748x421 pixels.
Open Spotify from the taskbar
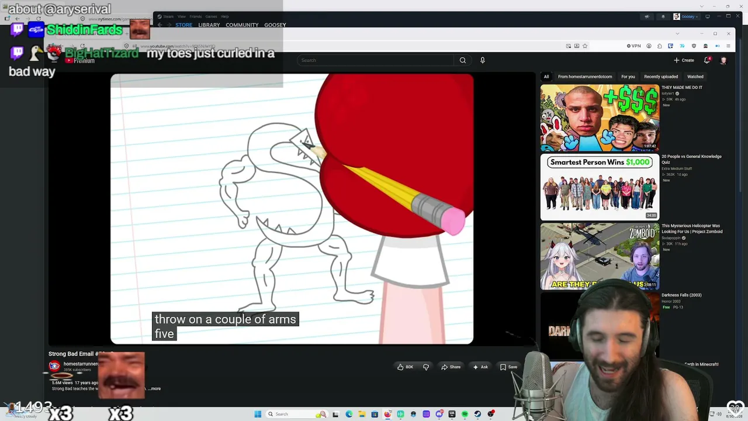(465, 414)
